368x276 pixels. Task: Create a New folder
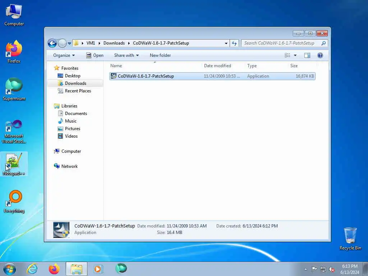(160, 55)
